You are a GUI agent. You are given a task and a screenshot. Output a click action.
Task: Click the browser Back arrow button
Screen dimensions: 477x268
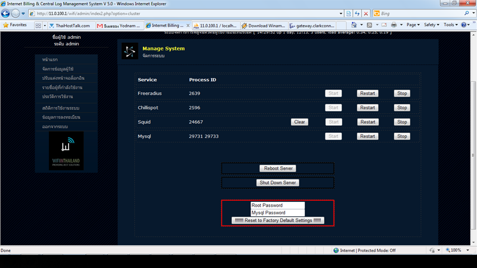tap(5, 13)
